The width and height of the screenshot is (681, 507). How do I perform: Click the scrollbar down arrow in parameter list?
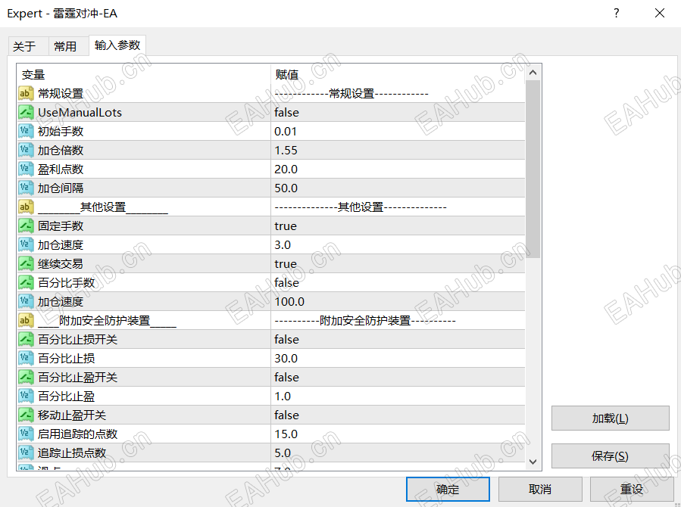coord(533,462)
